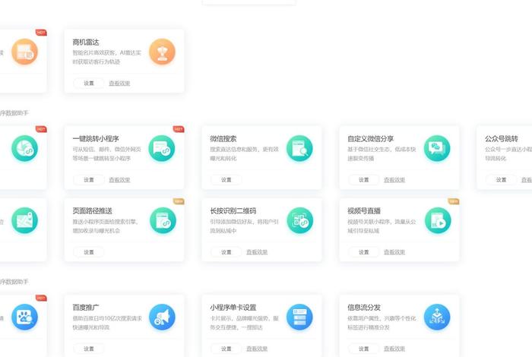Screen dimensions: 532x357
Task: Click the 百度推广 megaphone icon
Action: (162, 318)
